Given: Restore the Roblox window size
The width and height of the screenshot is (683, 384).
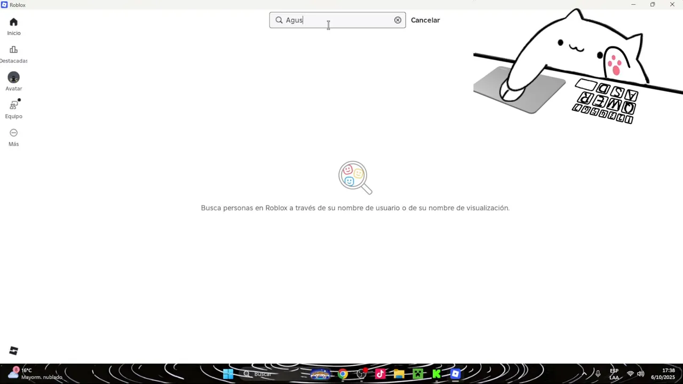Looking at the screenshot, I should pos(653,5).
